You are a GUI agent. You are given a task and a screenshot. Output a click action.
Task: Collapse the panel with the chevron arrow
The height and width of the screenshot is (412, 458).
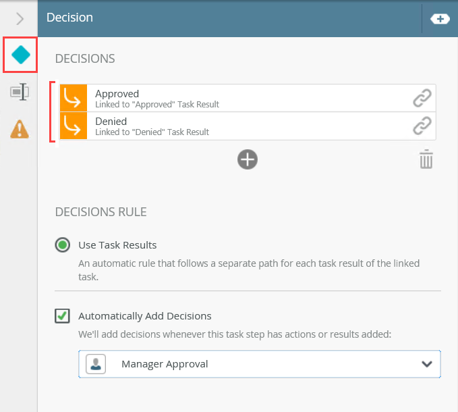tap(20, 19)
